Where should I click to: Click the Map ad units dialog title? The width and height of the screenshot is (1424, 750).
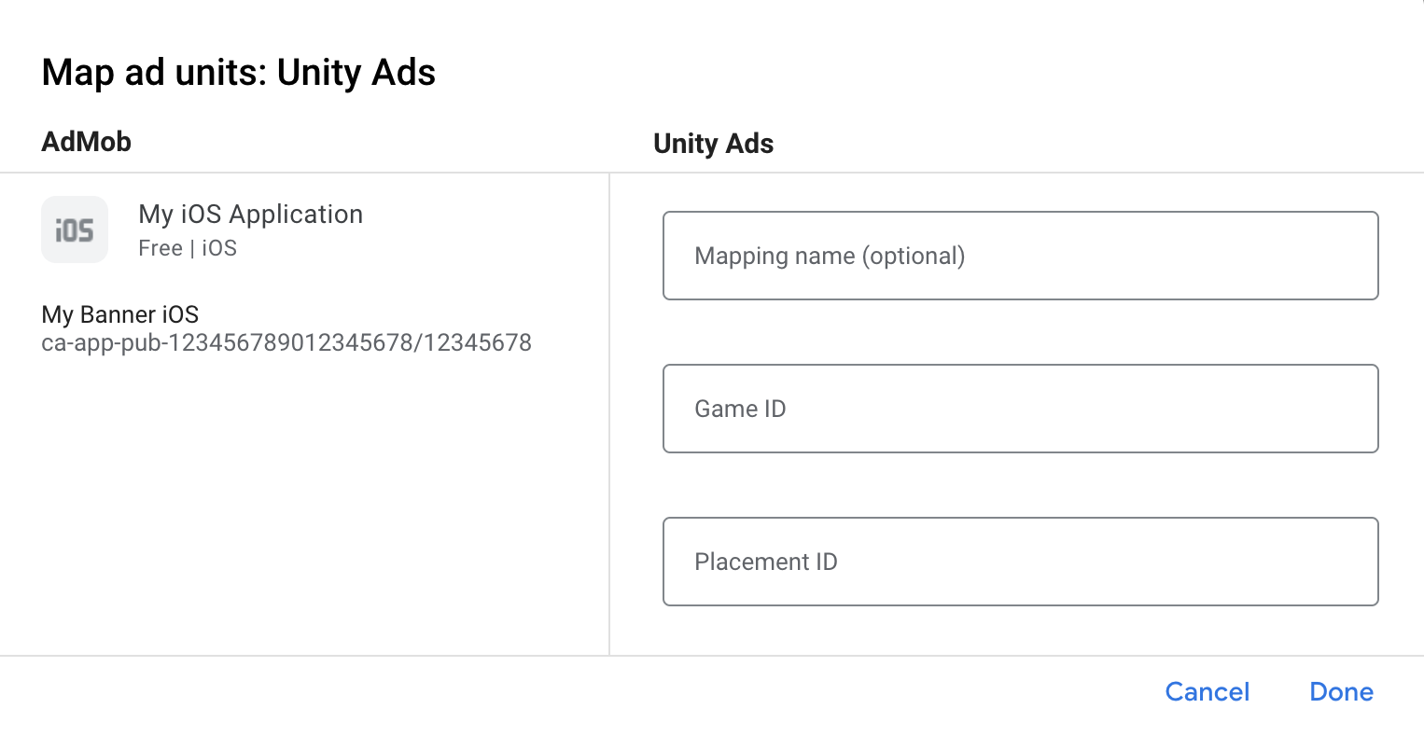click(239, 73)
